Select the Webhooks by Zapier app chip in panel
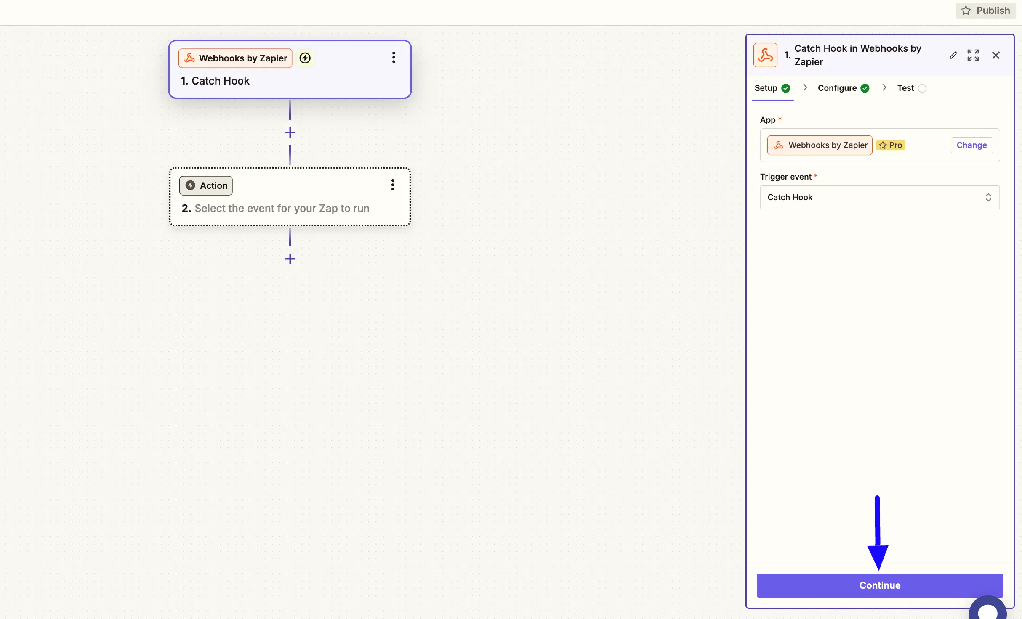1022x619 pixels. 820,145
